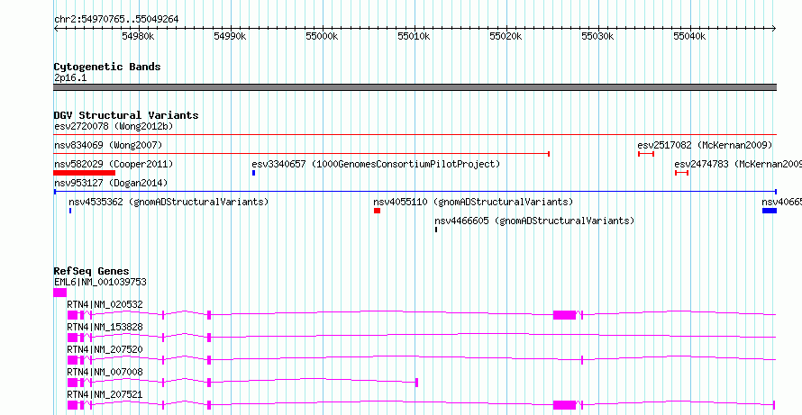Click the black nsv4466605 variant marker
Image resolution: width=802 pixels, height=415 pixels.
(436, 230)
